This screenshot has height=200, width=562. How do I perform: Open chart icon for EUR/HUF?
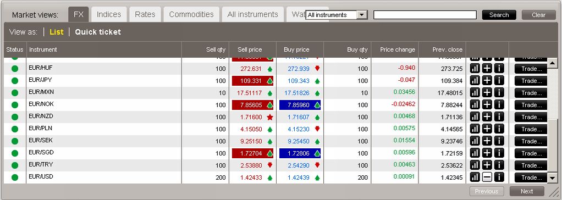tap(475, 69)
